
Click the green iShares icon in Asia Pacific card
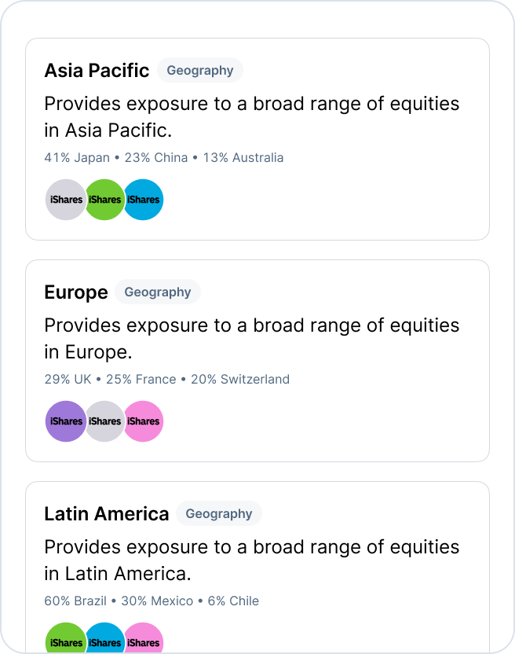pos(105,200)
